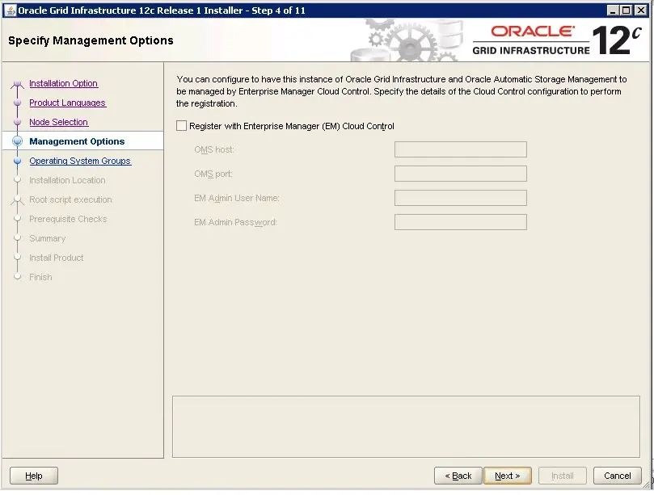This screenshot has height=495, width=654.
Task: Click the Oracle Grid Infrastructure logo
Action: (x=556, y=40)
